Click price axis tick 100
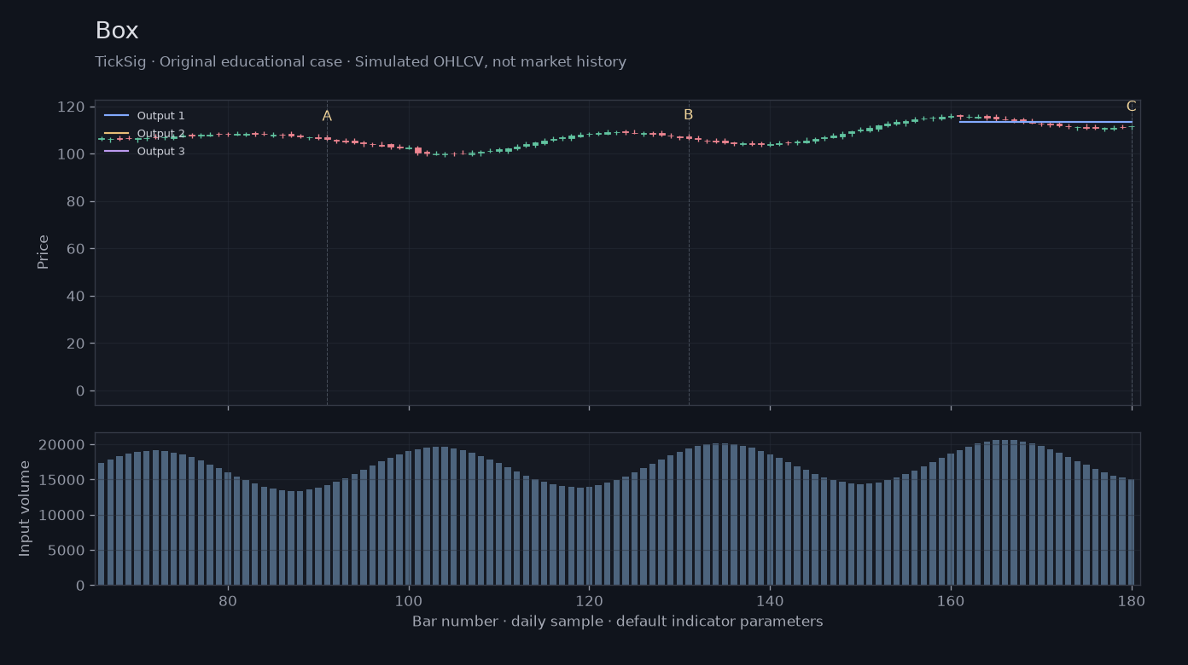 pos(71,154)
